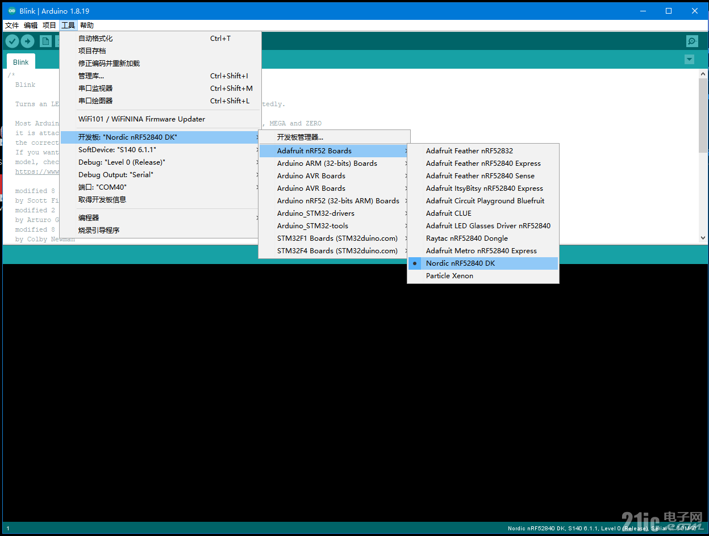Select the Blink sketch tab
The image size is (709, 536).
point(21,62)
